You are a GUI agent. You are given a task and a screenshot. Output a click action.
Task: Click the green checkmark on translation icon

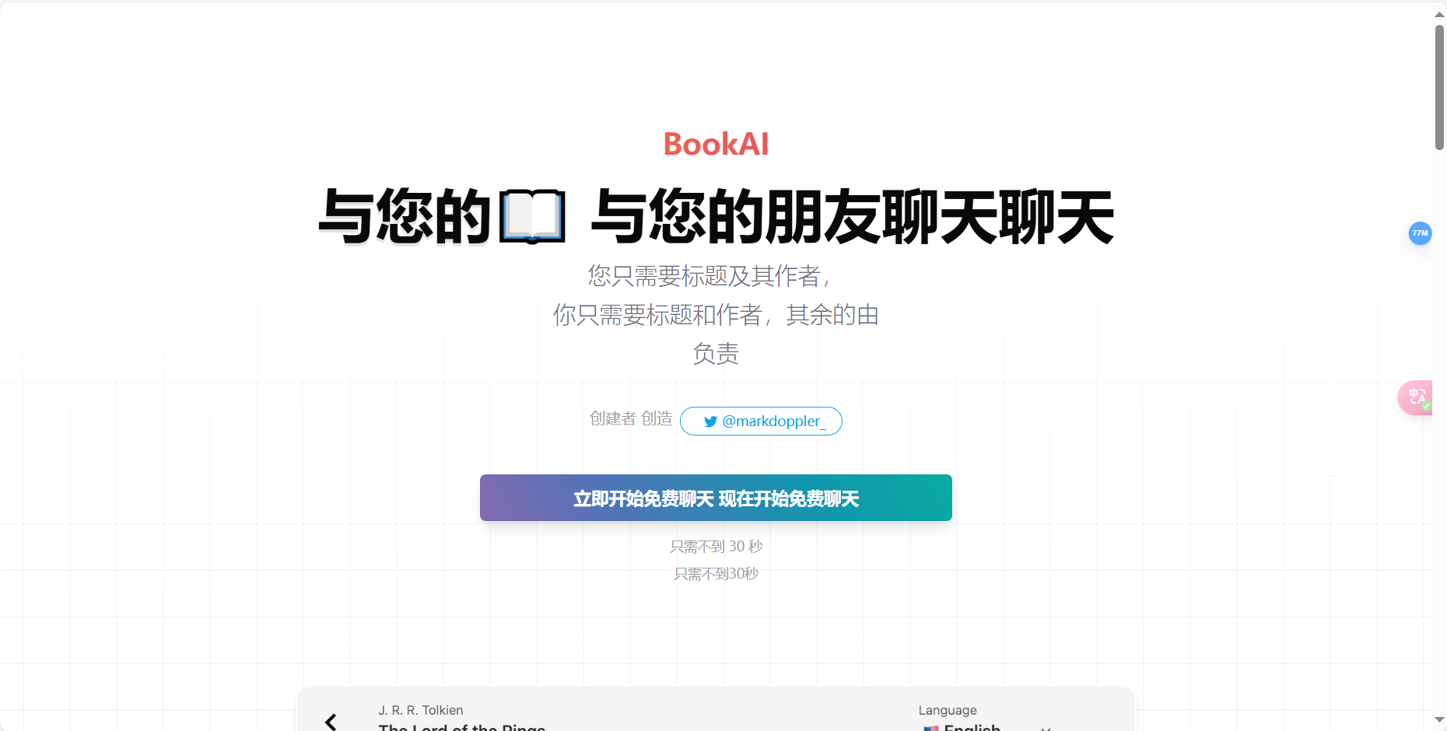tap(1424, 406)
